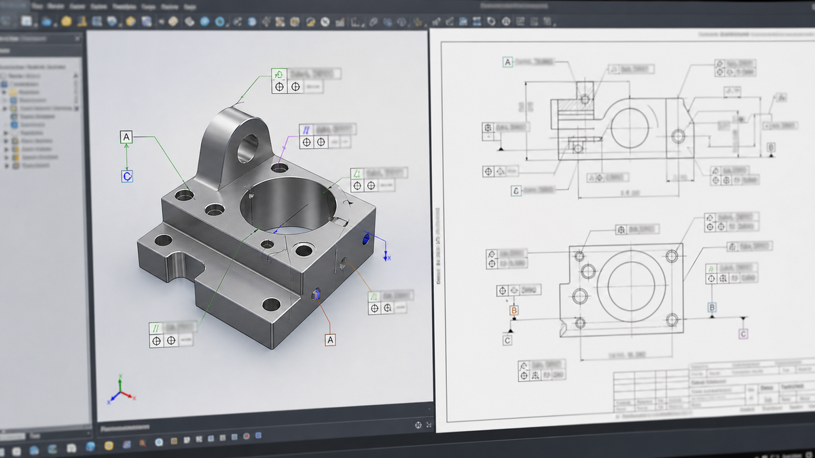Select the black datum C label in the drawing
The height and width of the screenshot is (458, 815).
507,341
